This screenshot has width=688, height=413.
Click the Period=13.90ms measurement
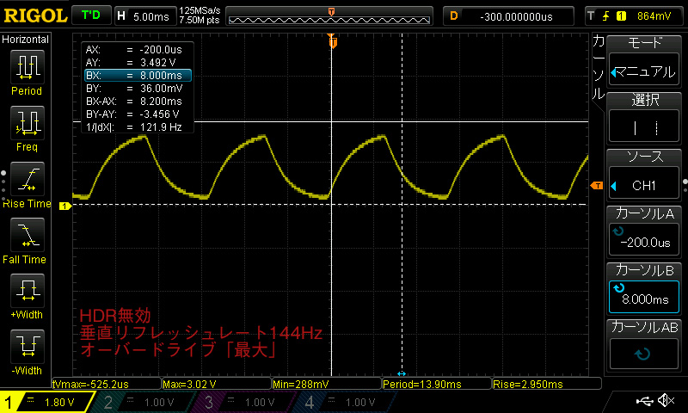pyautogui.click(x=437, y=384)
